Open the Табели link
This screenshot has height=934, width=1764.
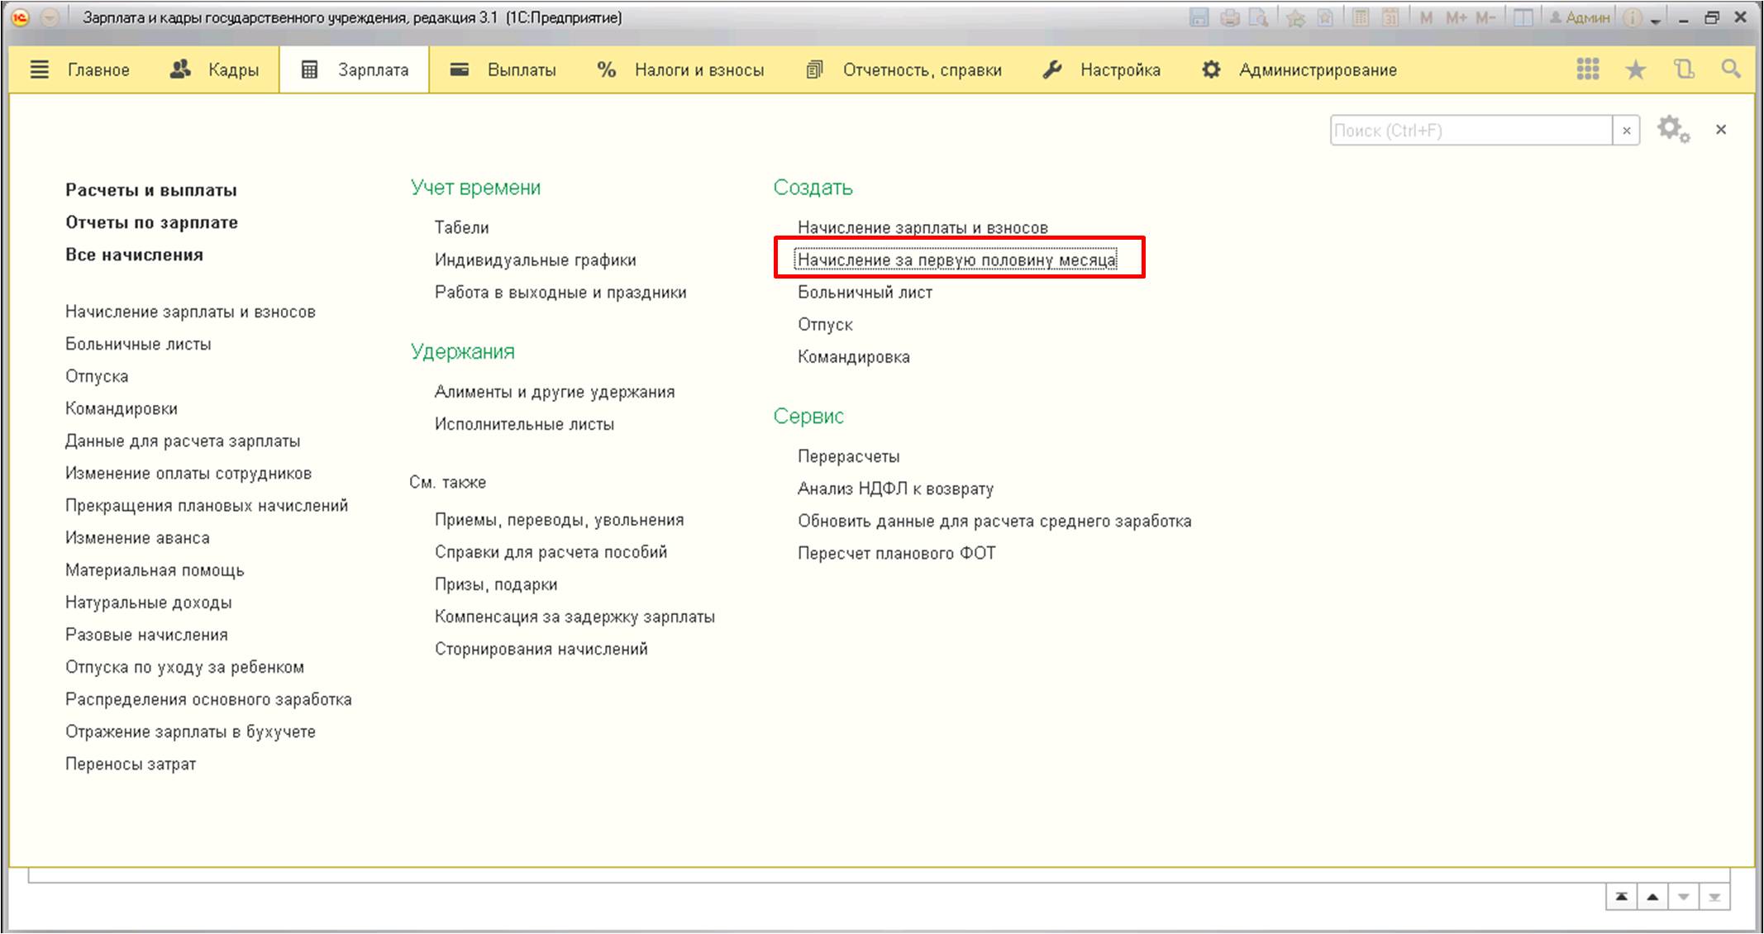pos(461,227)
